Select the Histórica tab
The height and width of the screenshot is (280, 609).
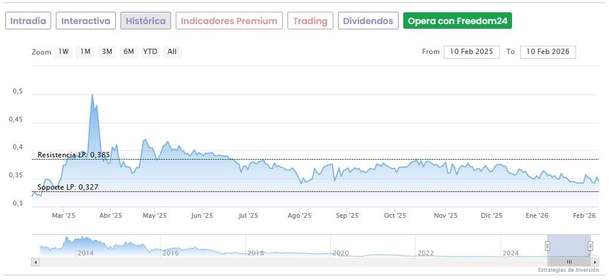146,21
